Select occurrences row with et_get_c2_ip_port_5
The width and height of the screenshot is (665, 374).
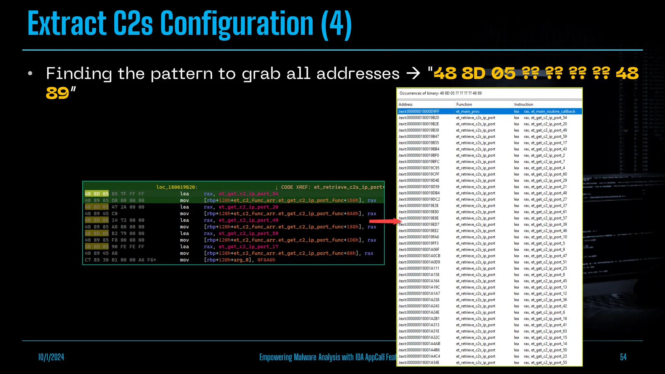point(490,243)
